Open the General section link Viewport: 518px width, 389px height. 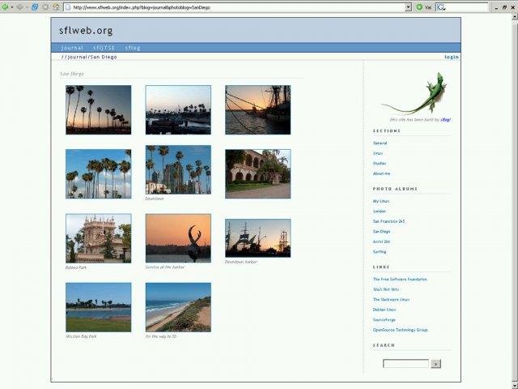pos(380,143)
